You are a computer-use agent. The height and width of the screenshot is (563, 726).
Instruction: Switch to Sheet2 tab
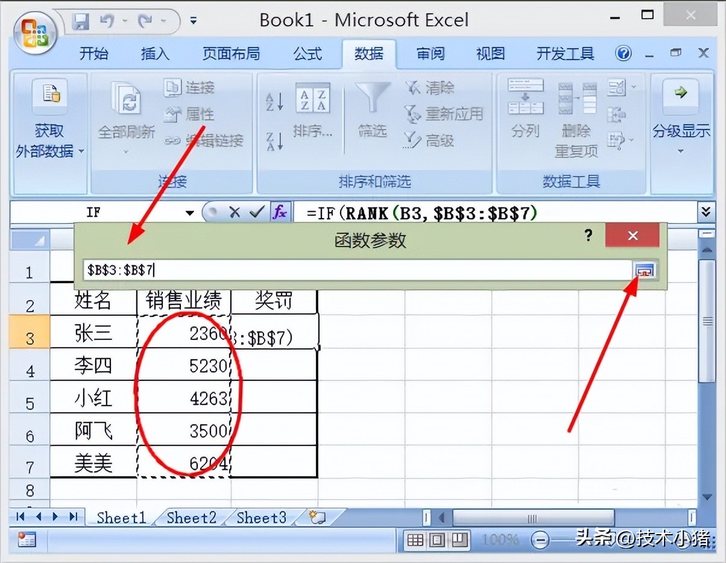pos(191,517)
